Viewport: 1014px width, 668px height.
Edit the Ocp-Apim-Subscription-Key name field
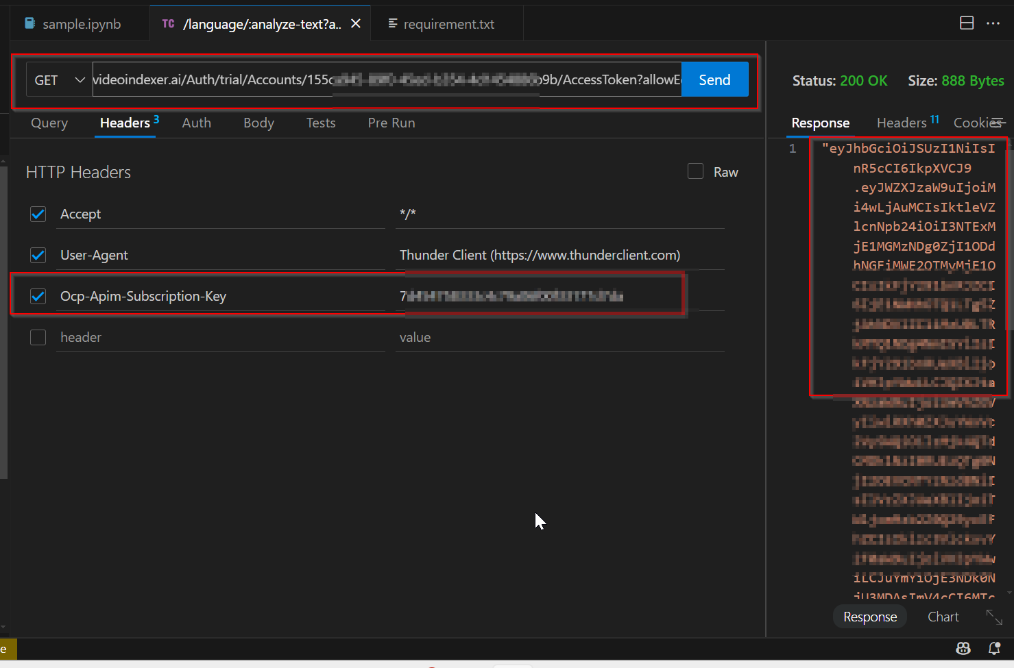click(x=220, y=297)
